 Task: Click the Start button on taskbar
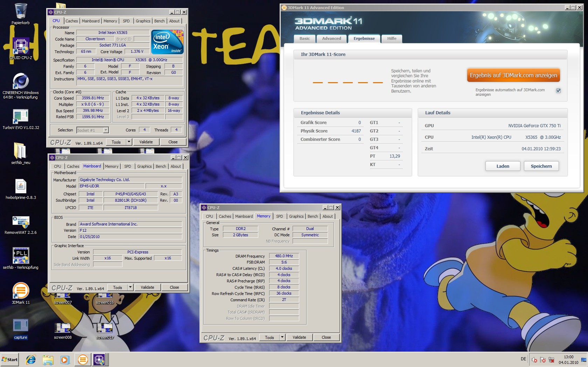point(10,359)
